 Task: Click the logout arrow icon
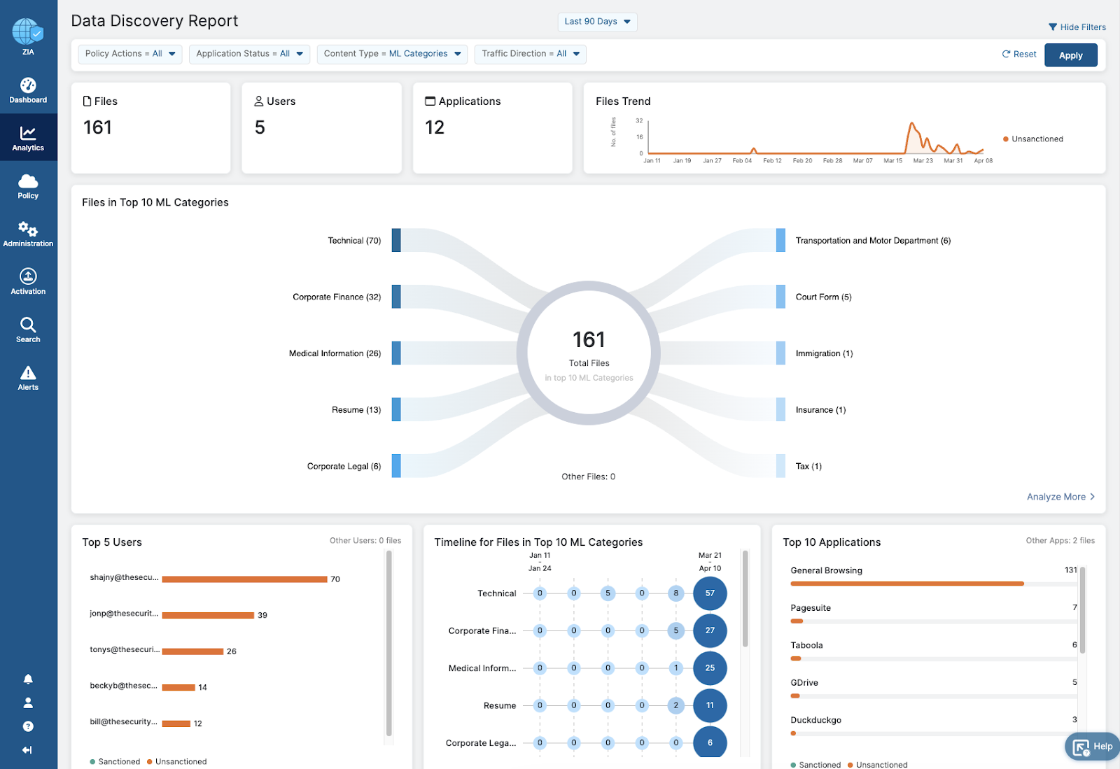pos(27,750)
